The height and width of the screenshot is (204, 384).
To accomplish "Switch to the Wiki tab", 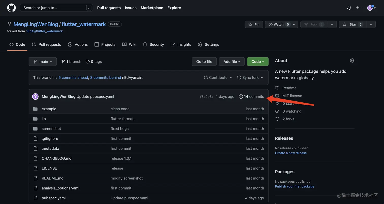I will [x=129, y=44].
